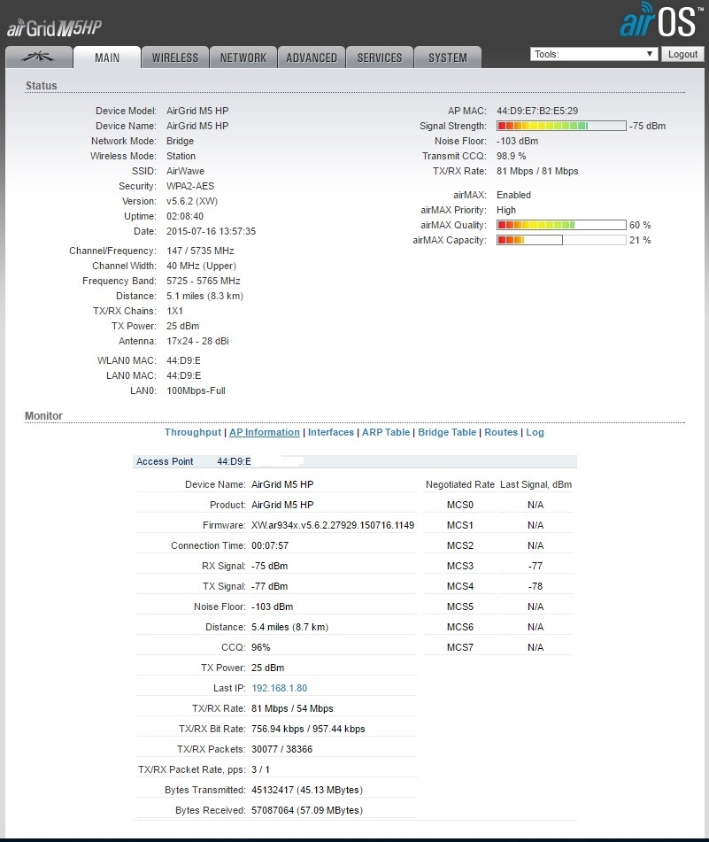Viewport: 709px width, 842px height.
Task: Select Bytes Received 57087064 (57.09 MBytes)
Action: coord(307,810)
